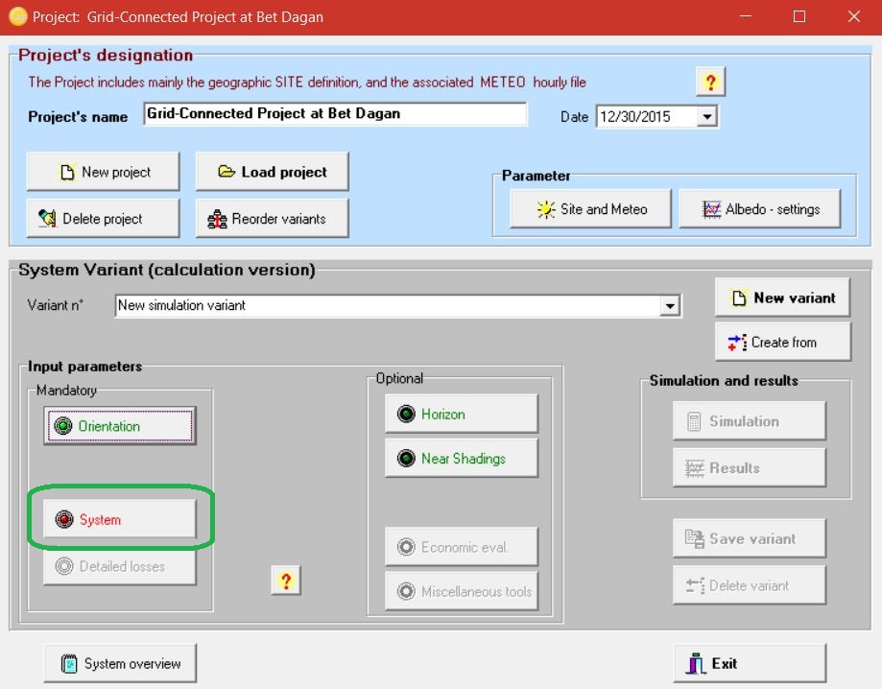
Task: Maximize the project window
Action: [x=799, y=17]
